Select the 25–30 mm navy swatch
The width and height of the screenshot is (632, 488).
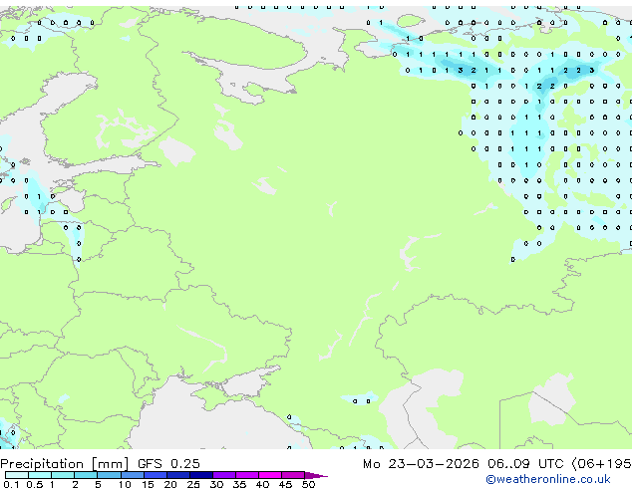click(x=201, y=475)
